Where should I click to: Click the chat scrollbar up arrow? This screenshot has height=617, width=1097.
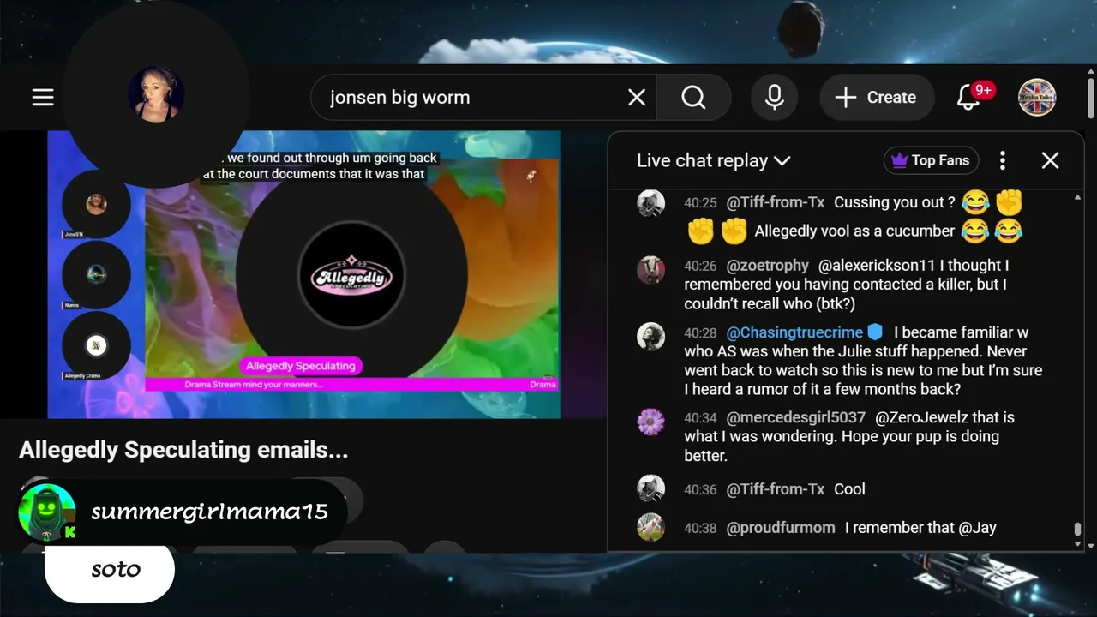pos(1077,198)
